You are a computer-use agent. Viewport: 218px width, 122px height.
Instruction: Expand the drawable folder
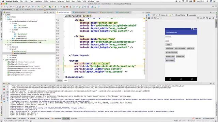point(8,47)
